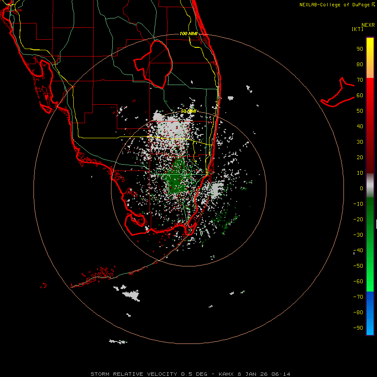The height and width of the screenshot is (377, 377).
Task: Click the -90 kt legend label
Action: (358, 328)
